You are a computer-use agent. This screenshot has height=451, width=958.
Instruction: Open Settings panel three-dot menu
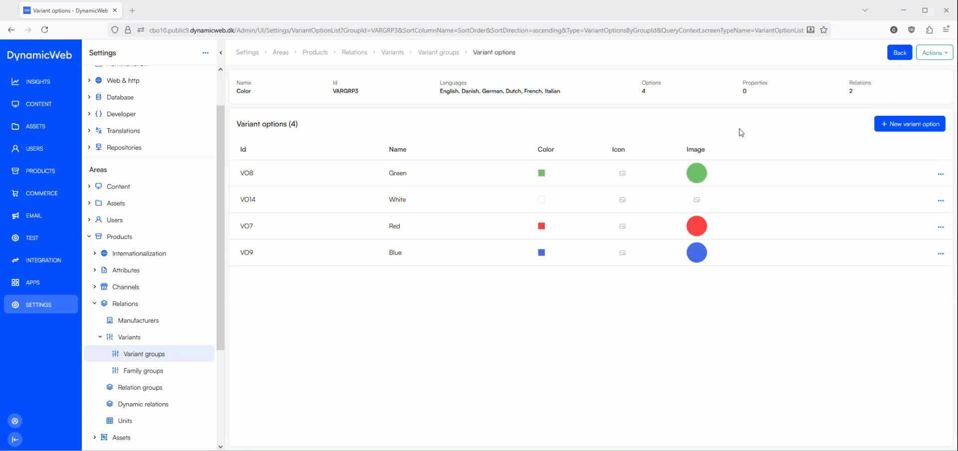click(x=205, y=53)
